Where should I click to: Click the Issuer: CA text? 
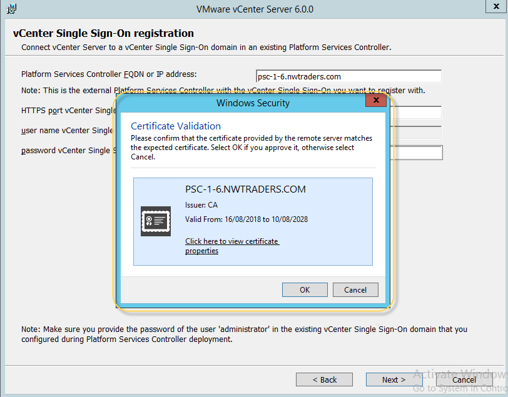tap(201, 205)
